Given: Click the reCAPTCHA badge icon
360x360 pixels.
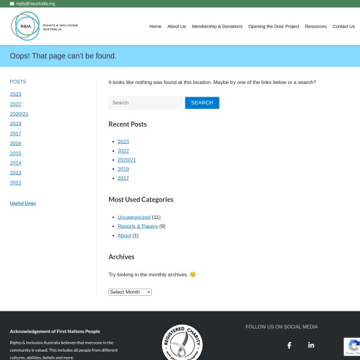Looking at the screenshot, I should coord(353,346).
